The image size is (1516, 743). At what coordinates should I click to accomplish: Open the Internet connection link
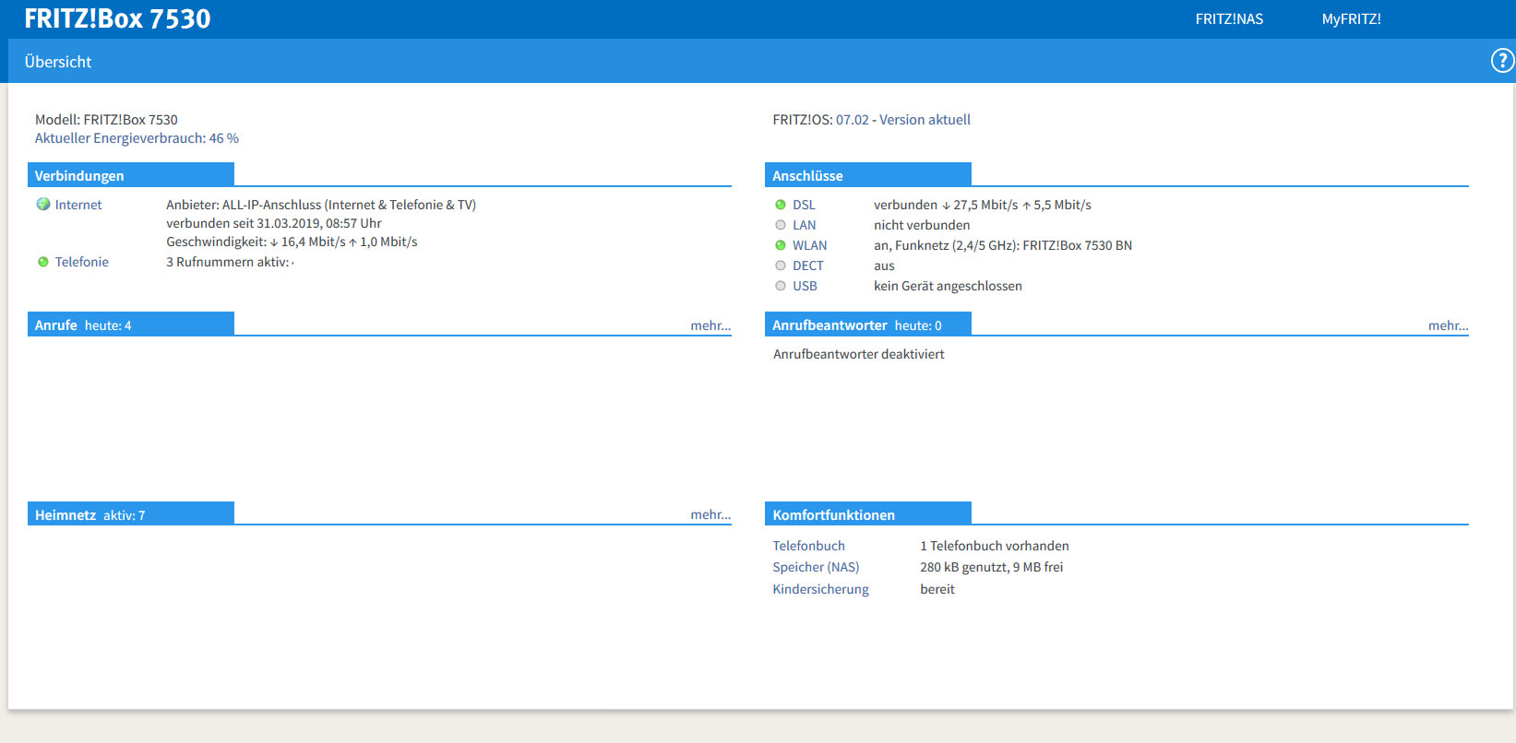(x=78, y=205)
